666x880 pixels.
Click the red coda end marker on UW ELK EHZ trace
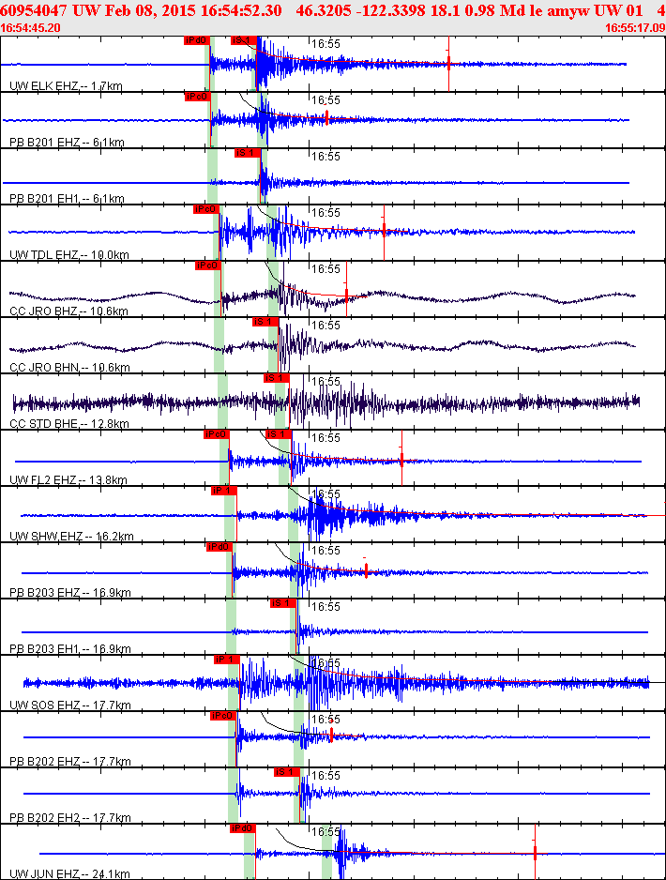(x=448, y=63)
